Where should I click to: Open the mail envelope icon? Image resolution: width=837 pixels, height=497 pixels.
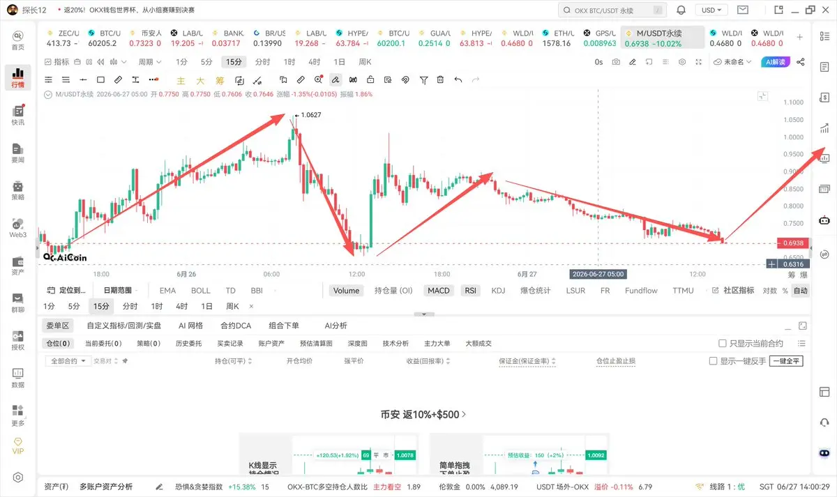pyautogui.click(x=743, y=10)
